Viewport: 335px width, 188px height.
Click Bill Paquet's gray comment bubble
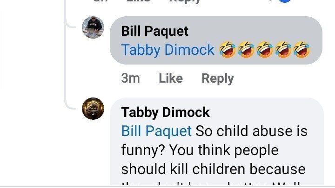(216, 40)
